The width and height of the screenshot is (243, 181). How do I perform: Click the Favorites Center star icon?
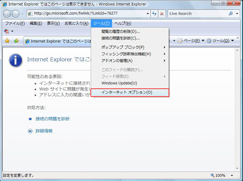[7, 41]
